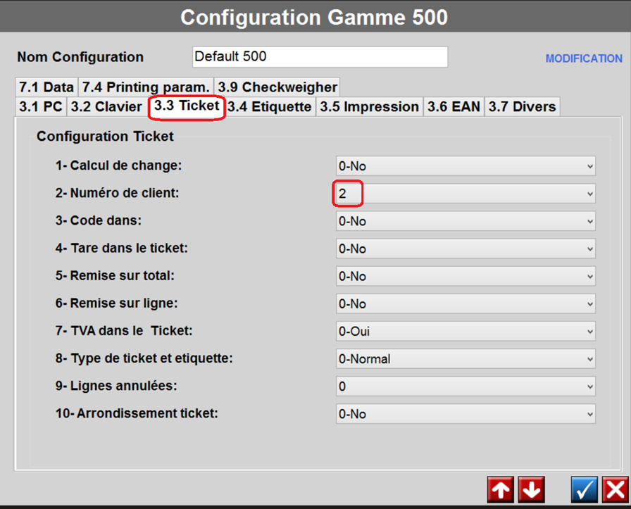Image resolution: width=631 pixels, height=509 pixels.
Task: Cancel with the red X icon
Action: point(615,489)
